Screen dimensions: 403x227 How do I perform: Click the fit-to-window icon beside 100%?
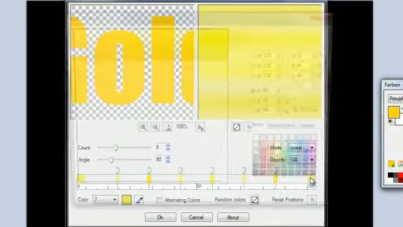tap(167, 127)
